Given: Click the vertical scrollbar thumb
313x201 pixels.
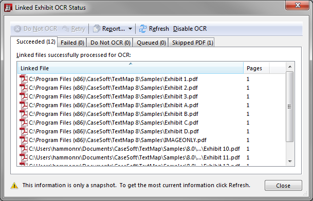Looking at the screenshot, I should 290,107.
